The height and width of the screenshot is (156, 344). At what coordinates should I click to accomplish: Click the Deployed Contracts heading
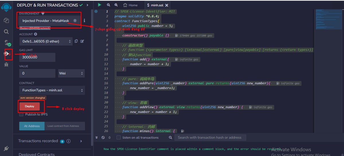click(x=37, y=154)
